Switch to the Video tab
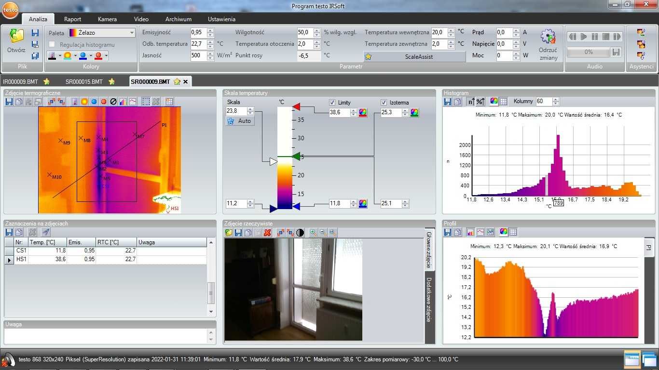Image resolution: width=659 pixels, height=370 pixels. (141, 19)
